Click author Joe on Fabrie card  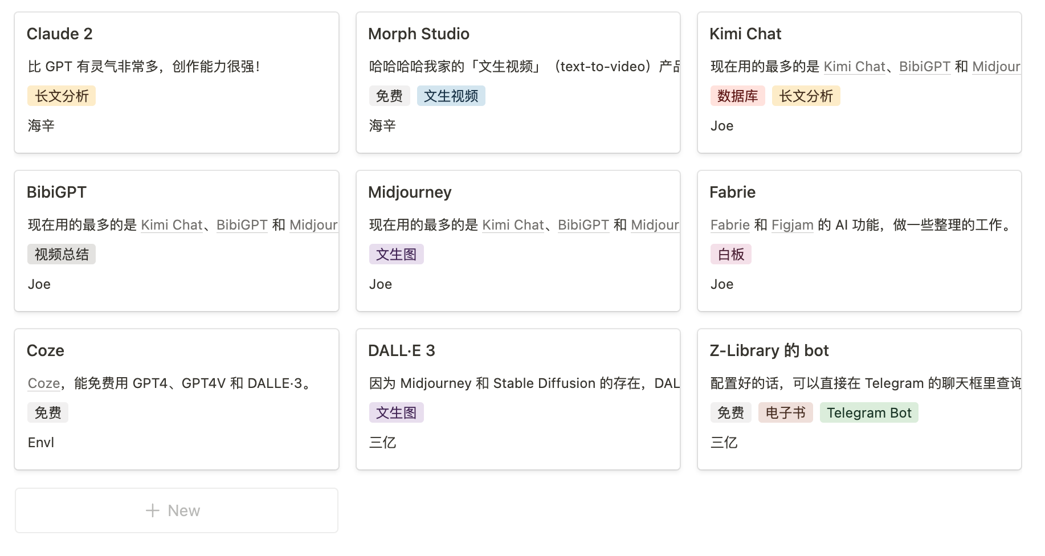[x=722, y=284]
